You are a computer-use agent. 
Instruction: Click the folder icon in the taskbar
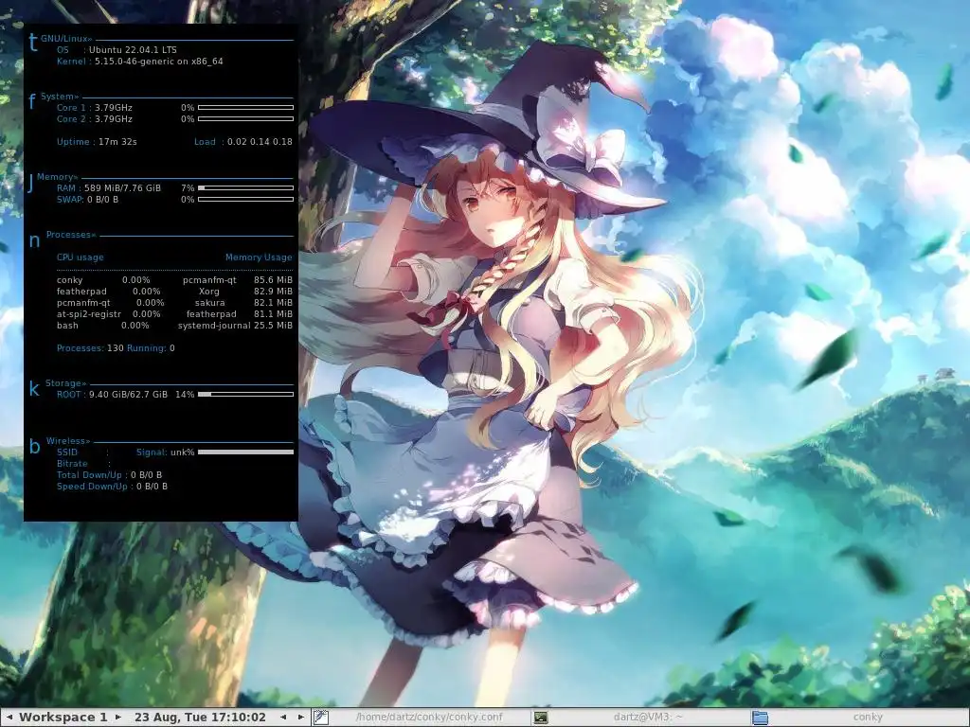tap(760, 718)
